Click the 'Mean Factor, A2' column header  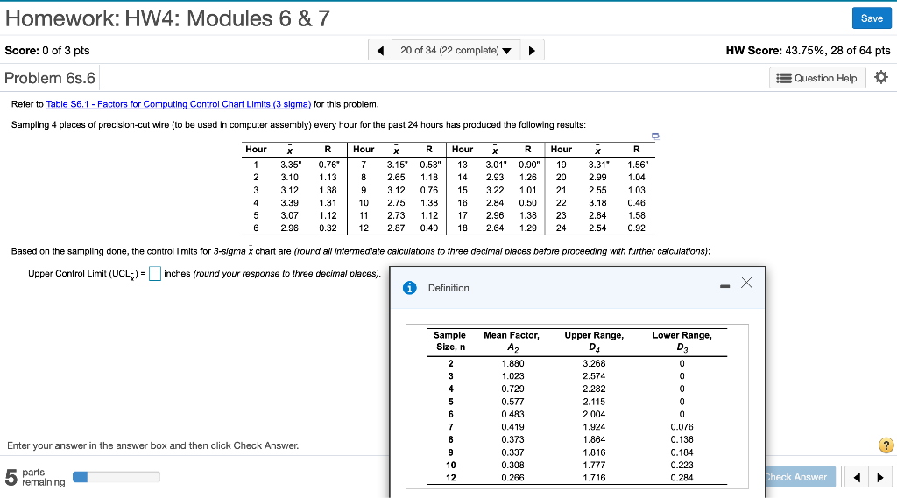pos(512,341)
